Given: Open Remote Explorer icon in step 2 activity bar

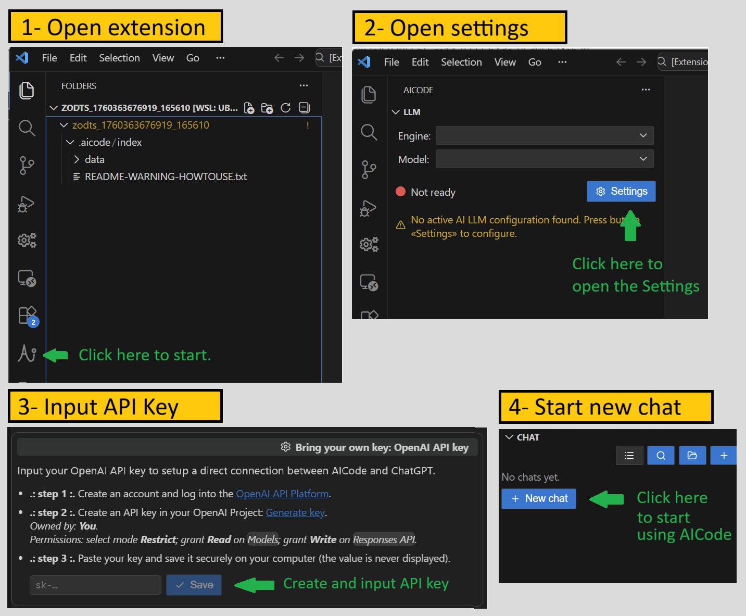Looking at the screenshot, I should tap(369, 282).
